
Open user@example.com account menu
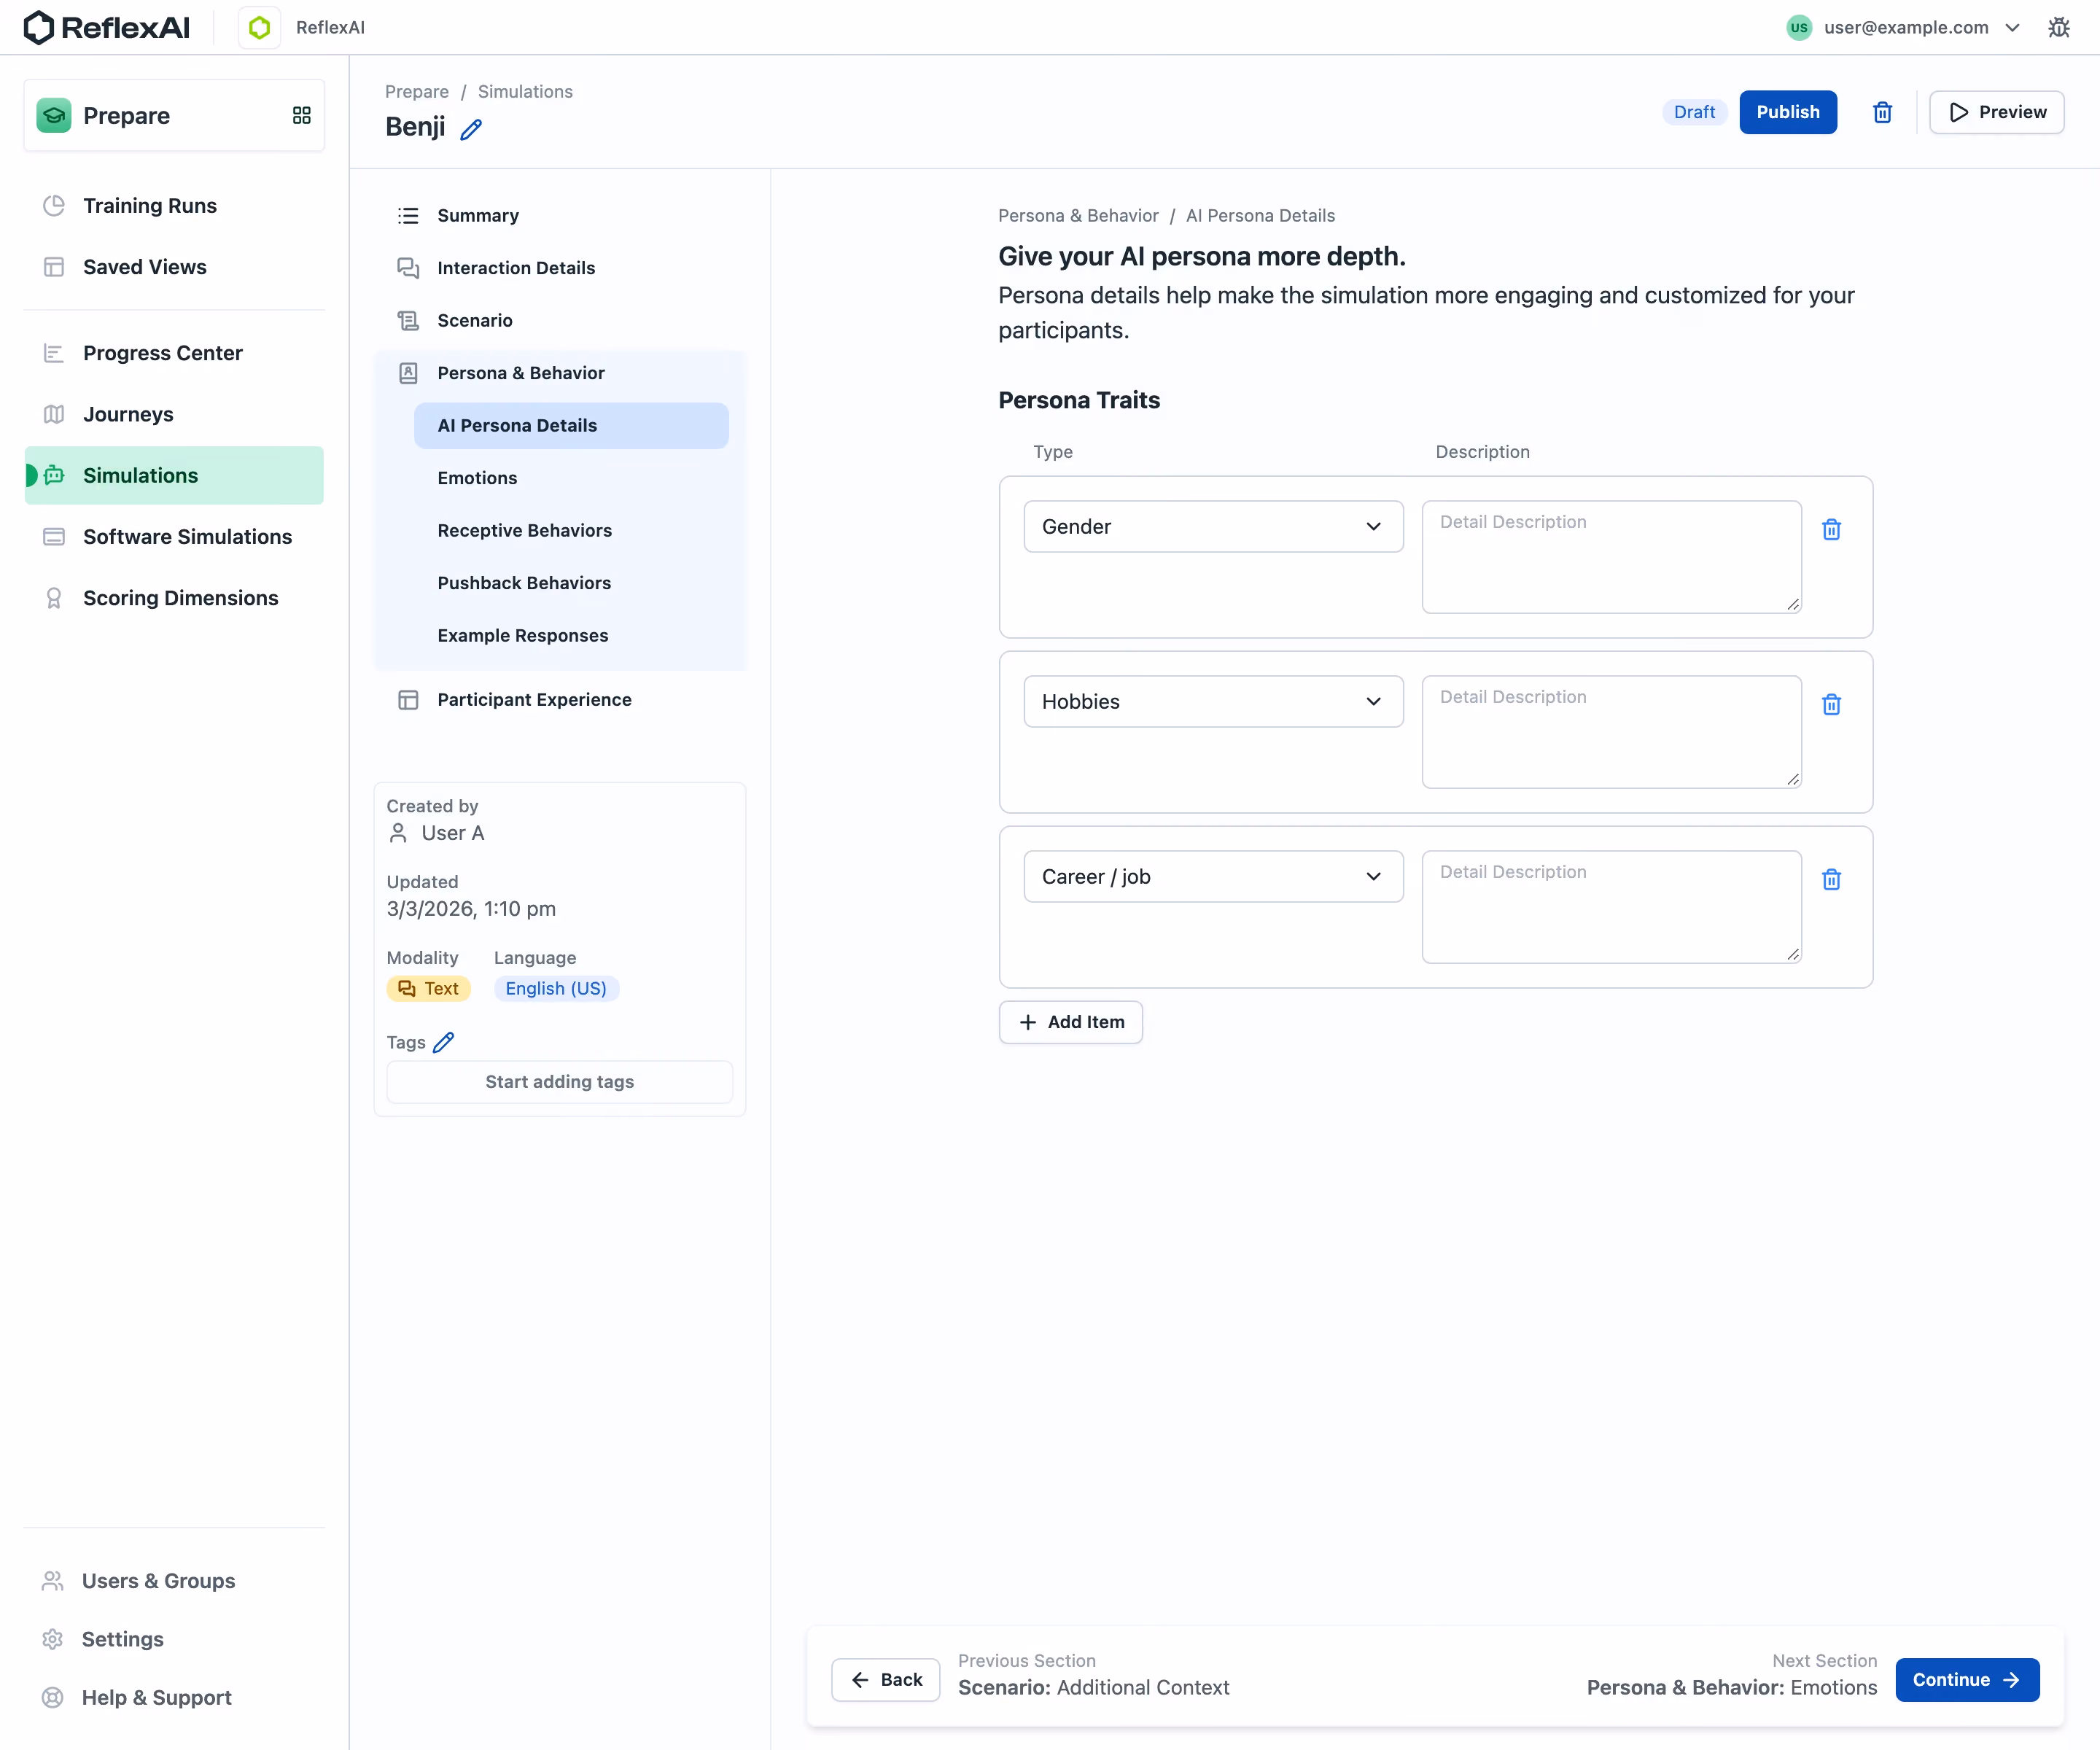[1905, 27]
